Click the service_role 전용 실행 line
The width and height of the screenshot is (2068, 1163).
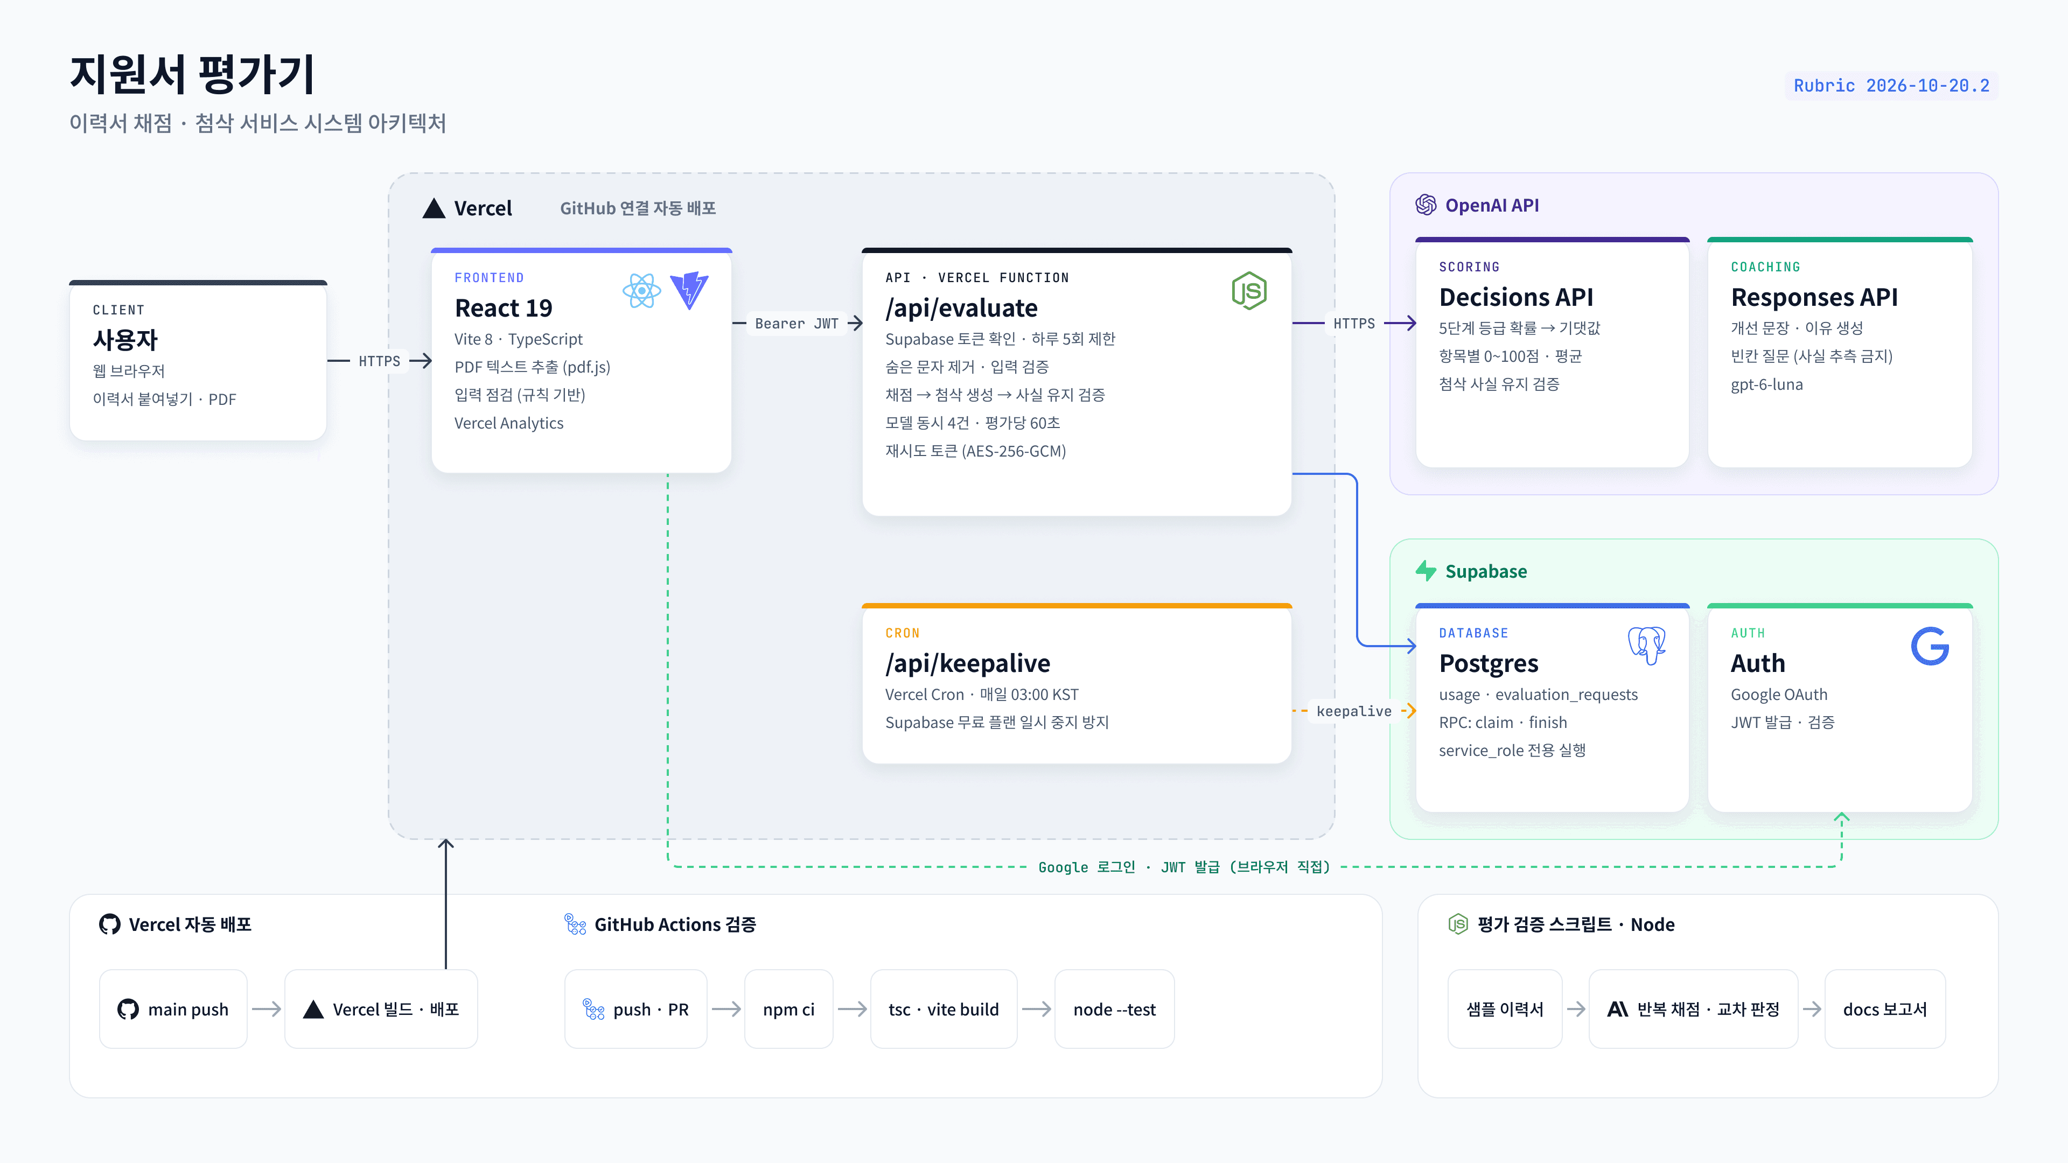(1512, 751)
